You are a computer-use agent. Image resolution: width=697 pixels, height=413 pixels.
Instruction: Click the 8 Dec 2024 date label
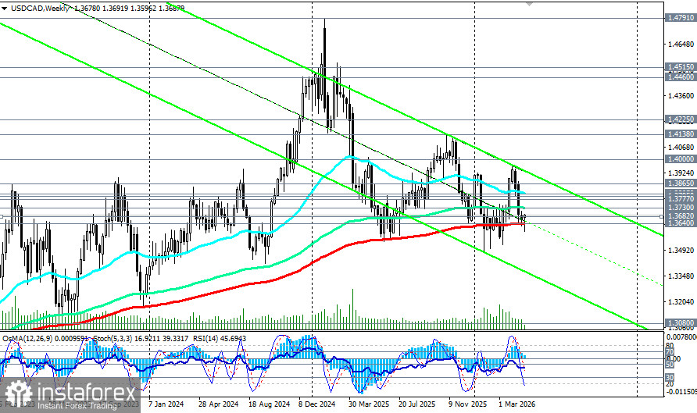(317, 404)
